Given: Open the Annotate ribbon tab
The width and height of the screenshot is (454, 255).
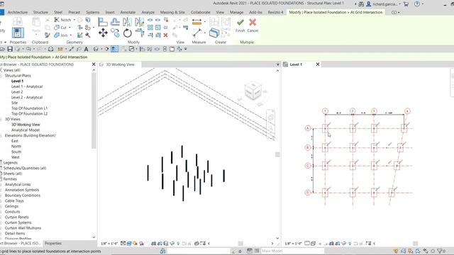Looking at the screenshot, I should point(128,13).
